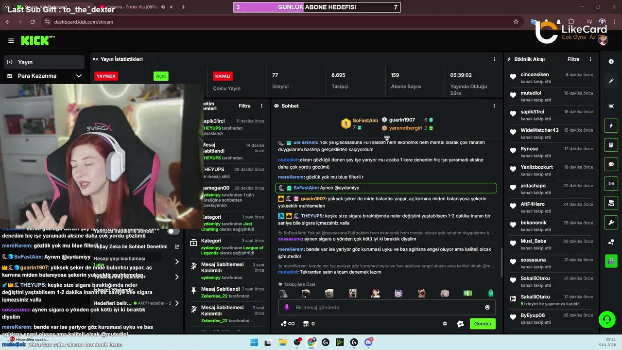Open the green clapperboard clips icon
This screenshot has height=350, width=622.
click(611, 261)
